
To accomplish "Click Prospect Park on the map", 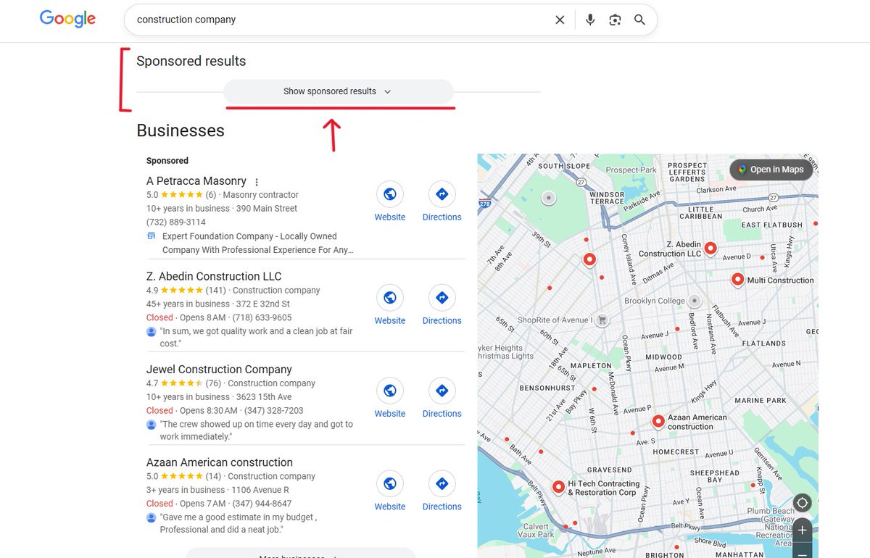I will [631, 170].
